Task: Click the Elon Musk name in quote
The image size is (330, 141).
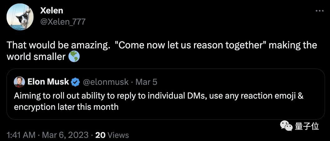Action: [x=48, y=82]
